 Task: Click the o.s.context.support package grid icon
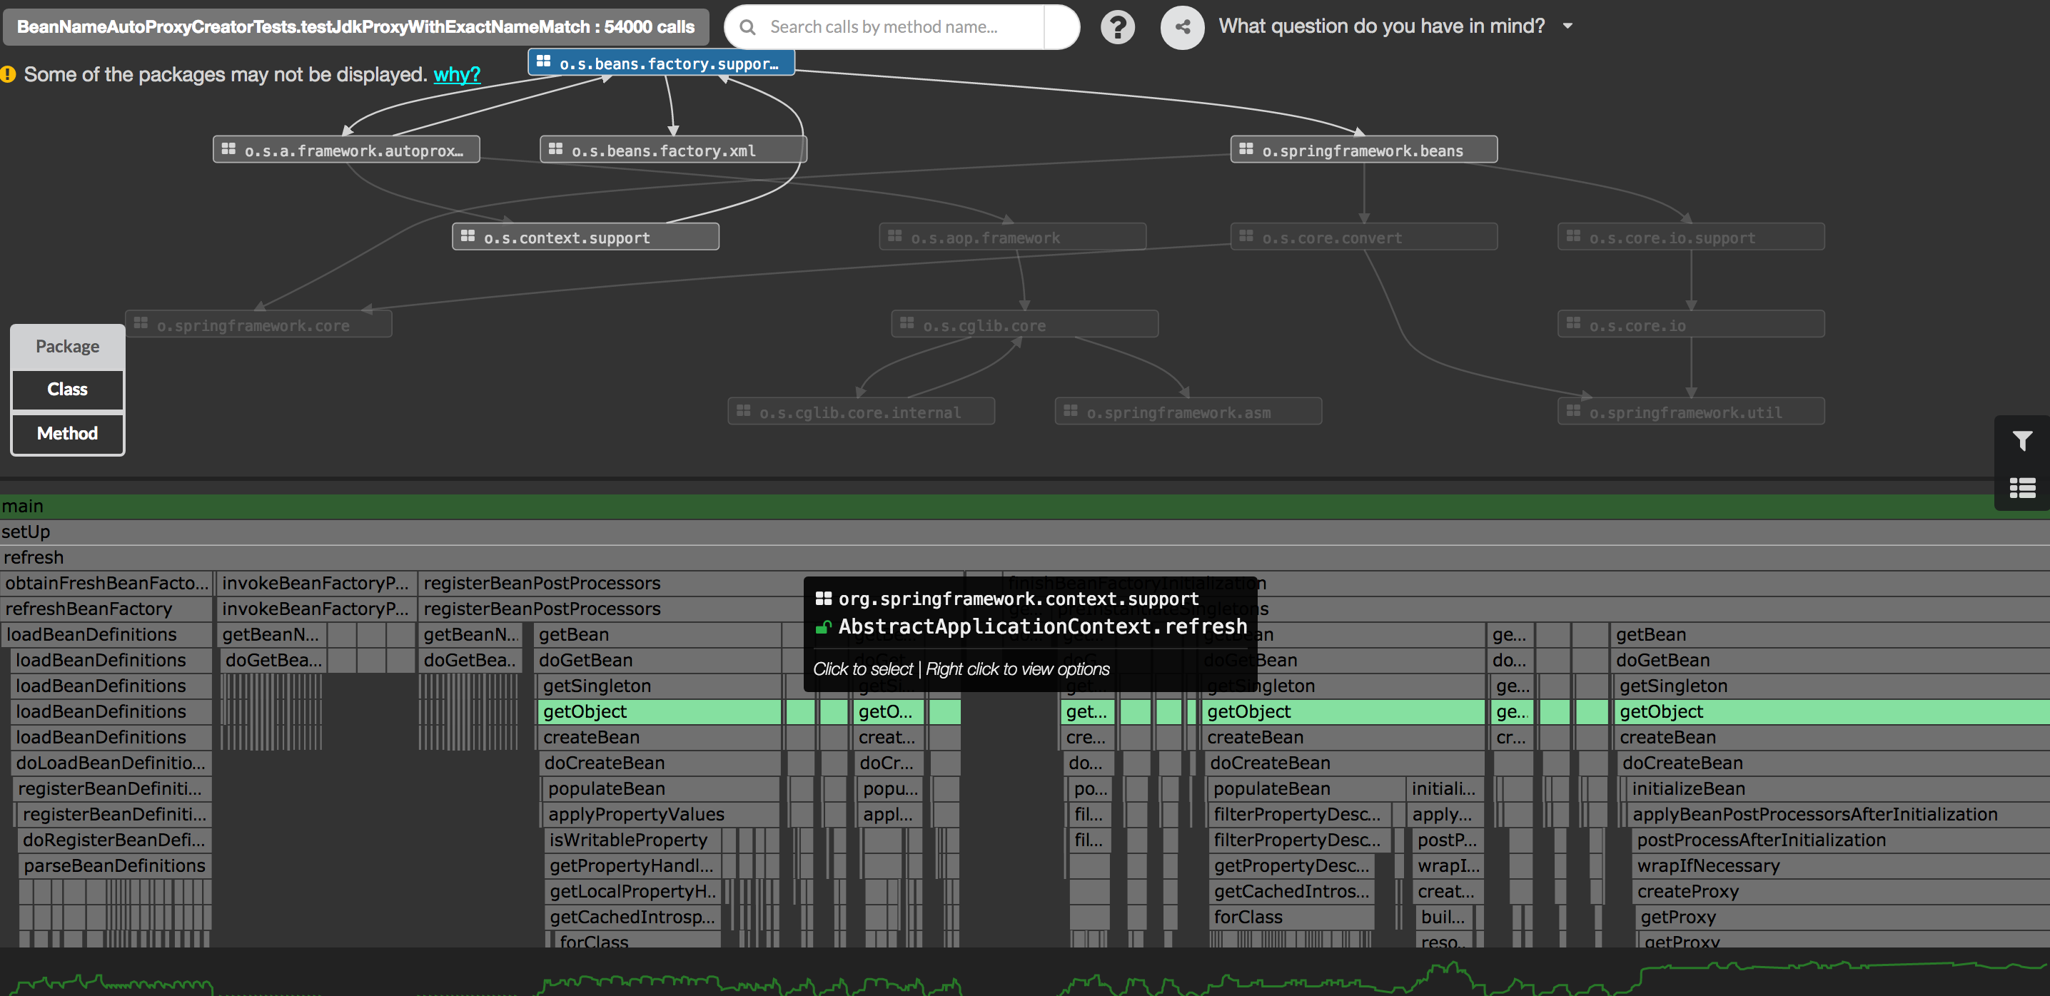[468, 236]
